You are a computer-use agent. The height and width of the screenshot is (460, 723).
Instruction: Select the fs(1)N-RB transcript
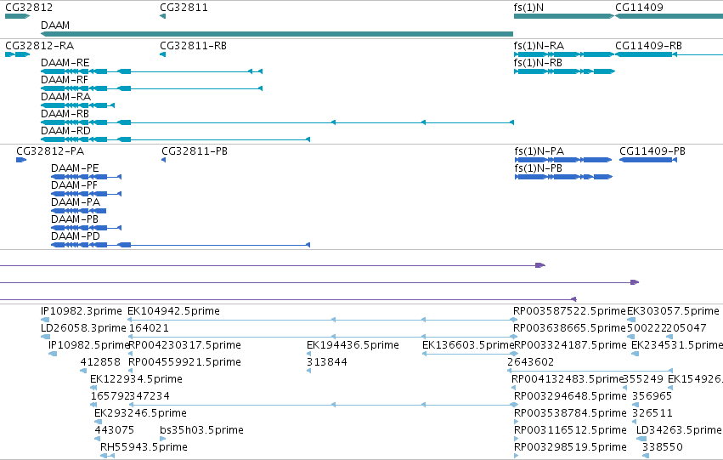click(x=564, y=71)
